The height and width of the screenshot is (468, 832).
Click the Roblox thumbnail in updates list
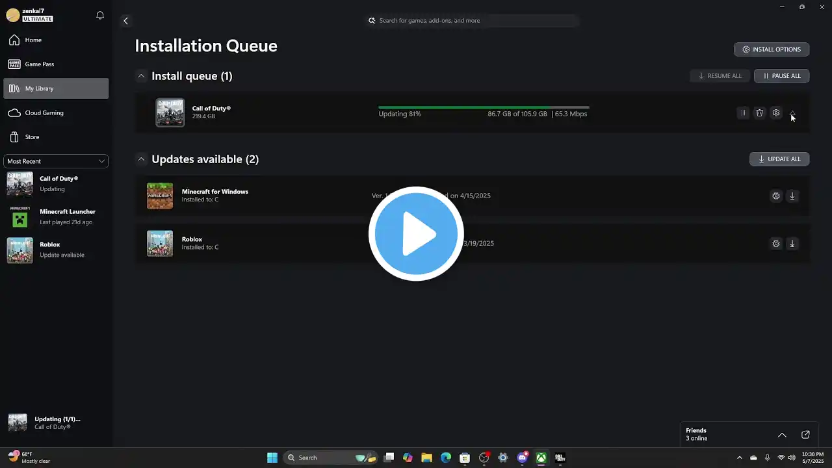(160, 244)
